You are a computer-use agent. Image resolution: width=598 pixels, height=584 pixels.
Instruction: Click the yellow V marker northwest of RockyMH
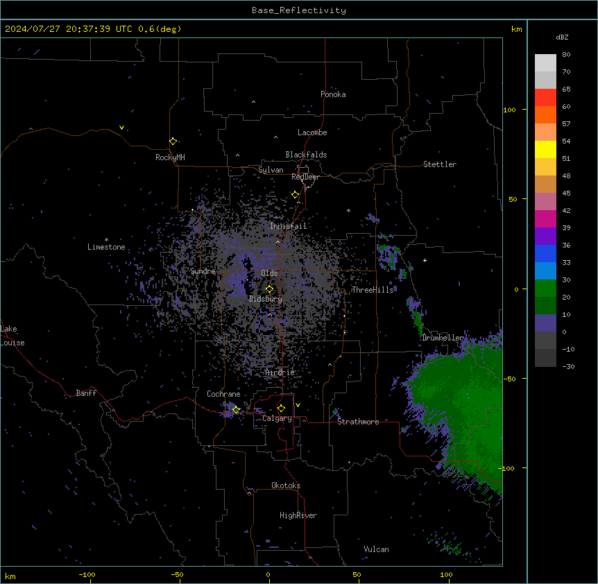click(x=121, y=128)
